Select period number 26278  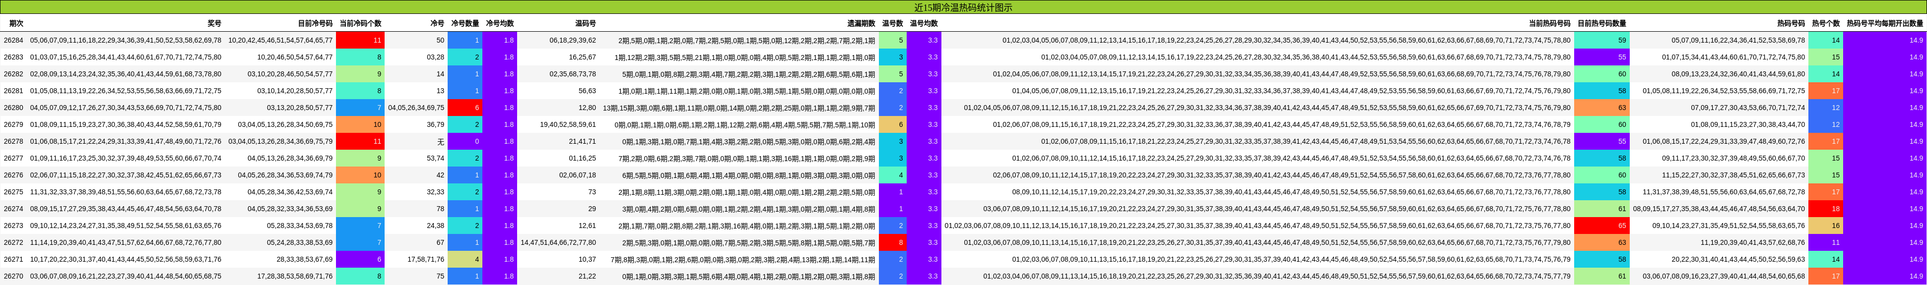pyautogui.click(x=13, y=141)
